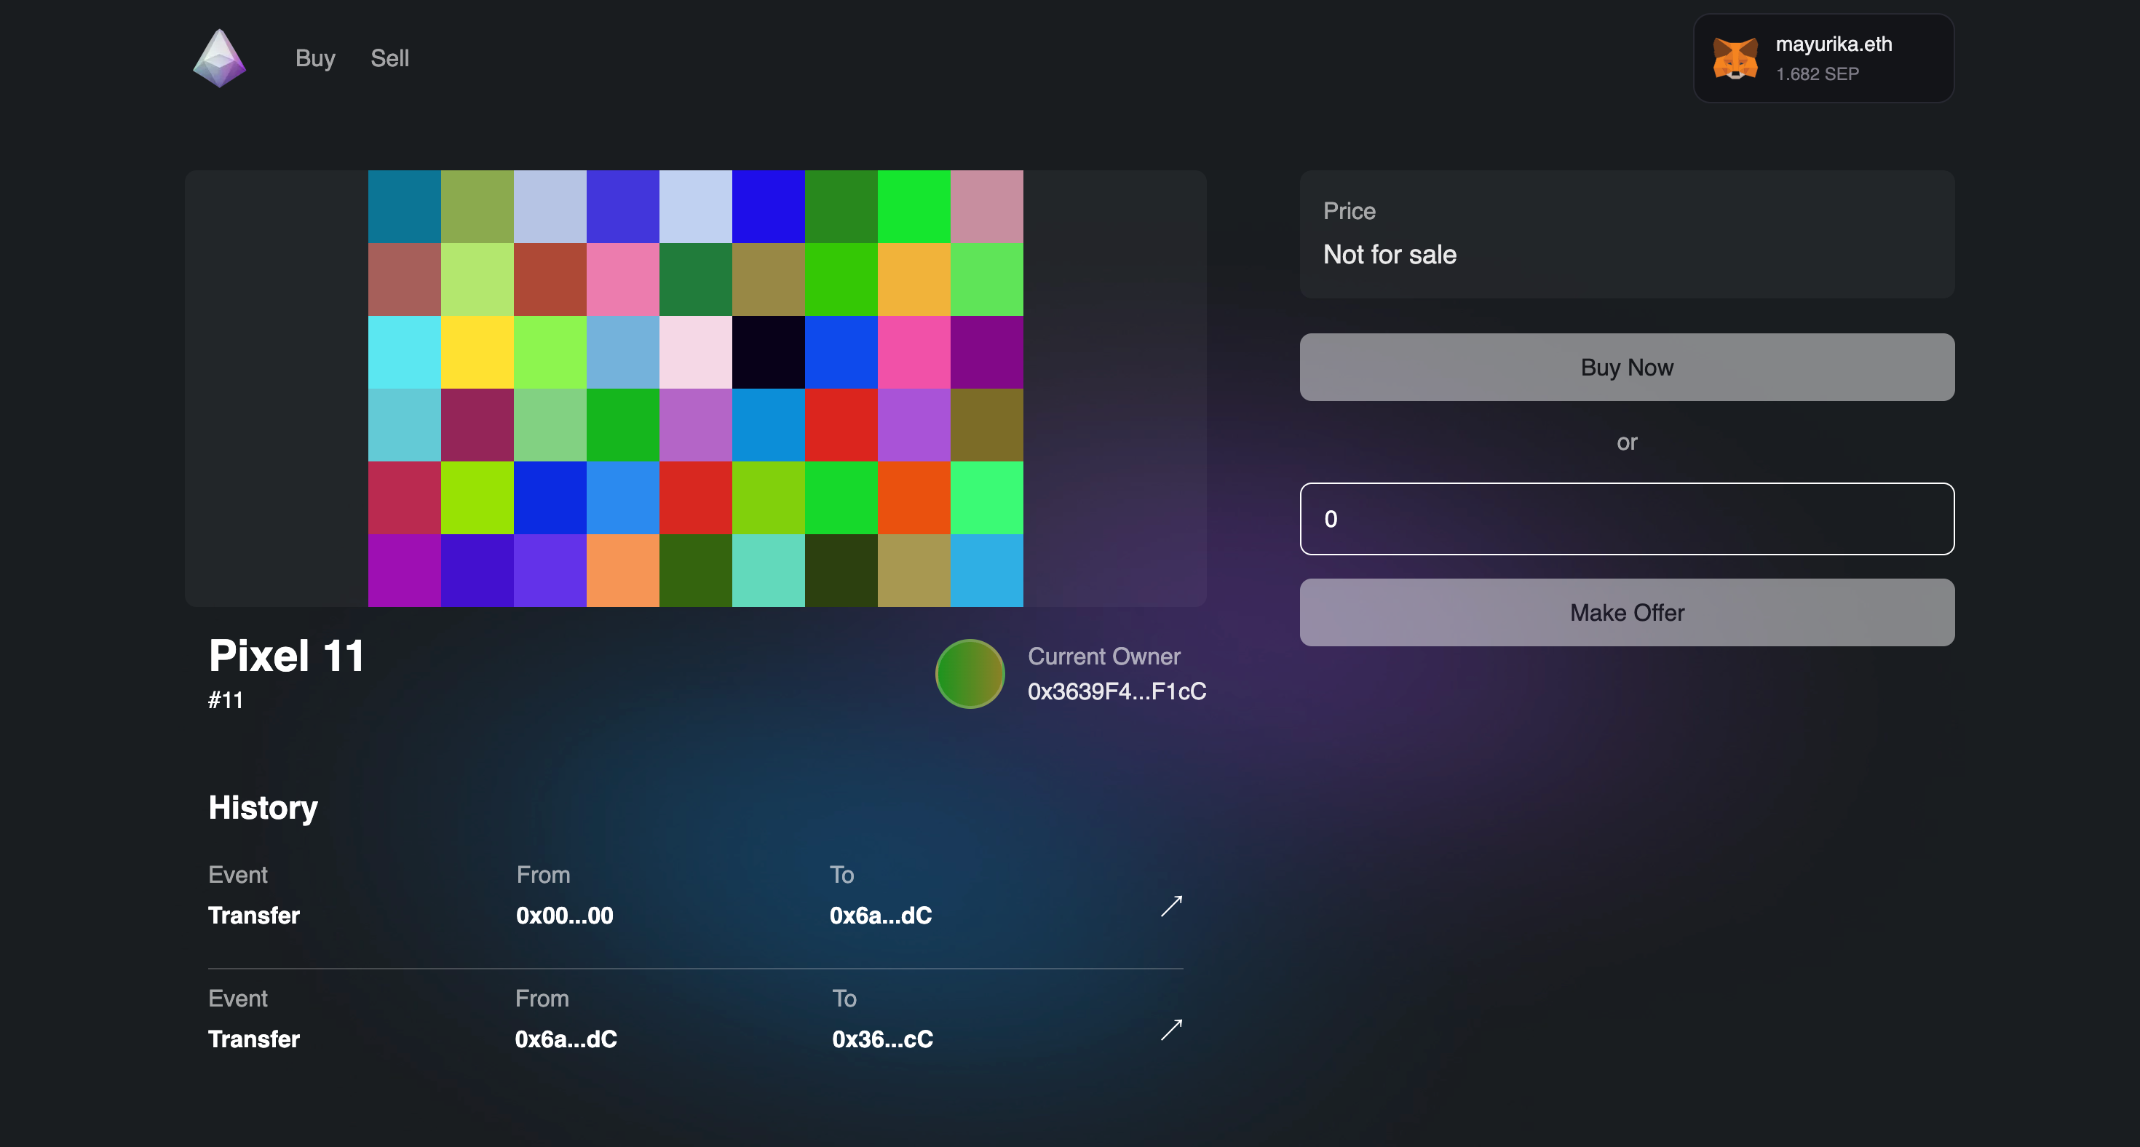Click the 0x36...cC recipient address

pos(881,1039)
